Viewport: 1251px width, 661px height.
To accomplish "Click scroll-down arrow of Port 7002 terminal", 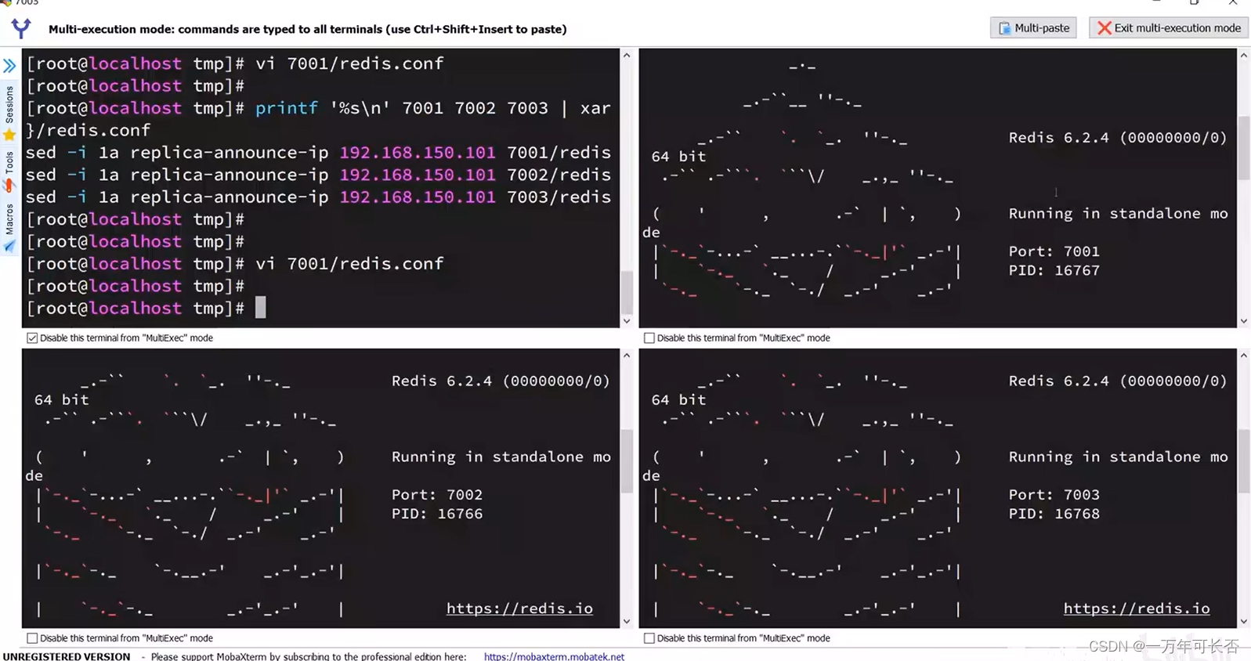I will (627, 622).
